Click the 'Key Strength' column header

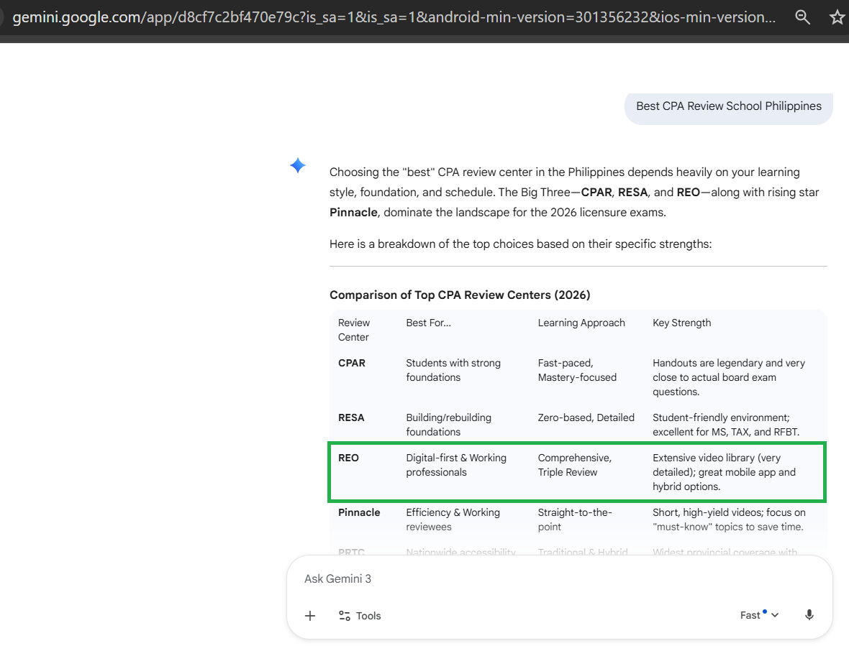[x=681, y=323]
